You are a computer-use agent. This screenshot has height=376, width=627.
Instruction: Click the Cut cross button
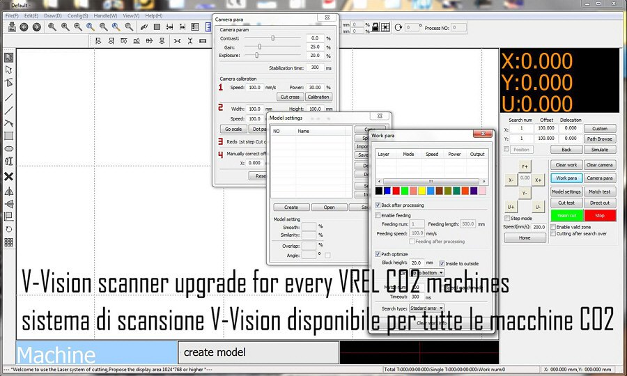[x=290, y=97]
